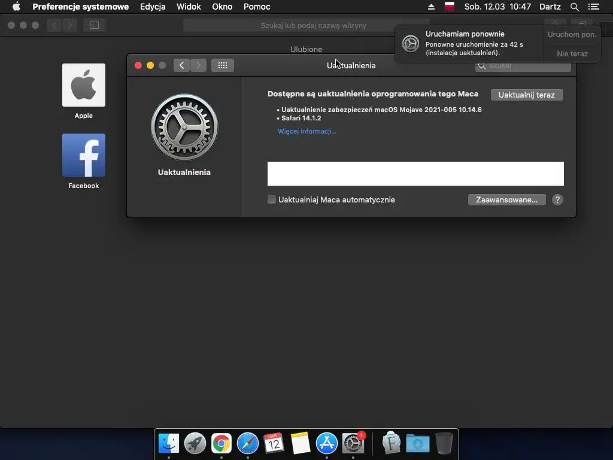Open Font File Browser F icon in Dock
The height and width of the screenshot is (460, 613).
pyautogui.click(x=391, y=444)
